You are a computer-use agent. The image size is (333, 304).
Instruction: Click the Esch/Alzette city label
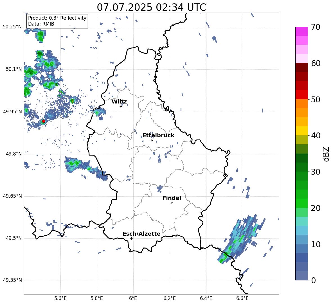point(141,234)
